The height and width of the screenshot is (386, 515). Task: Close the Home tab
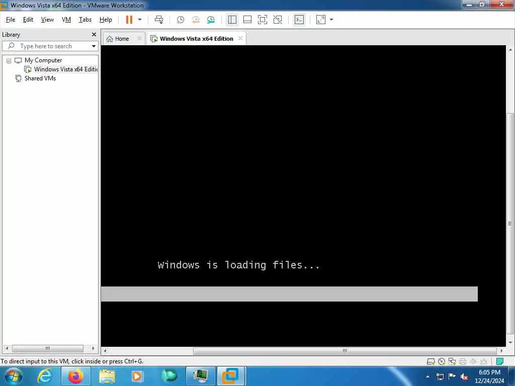139,38
